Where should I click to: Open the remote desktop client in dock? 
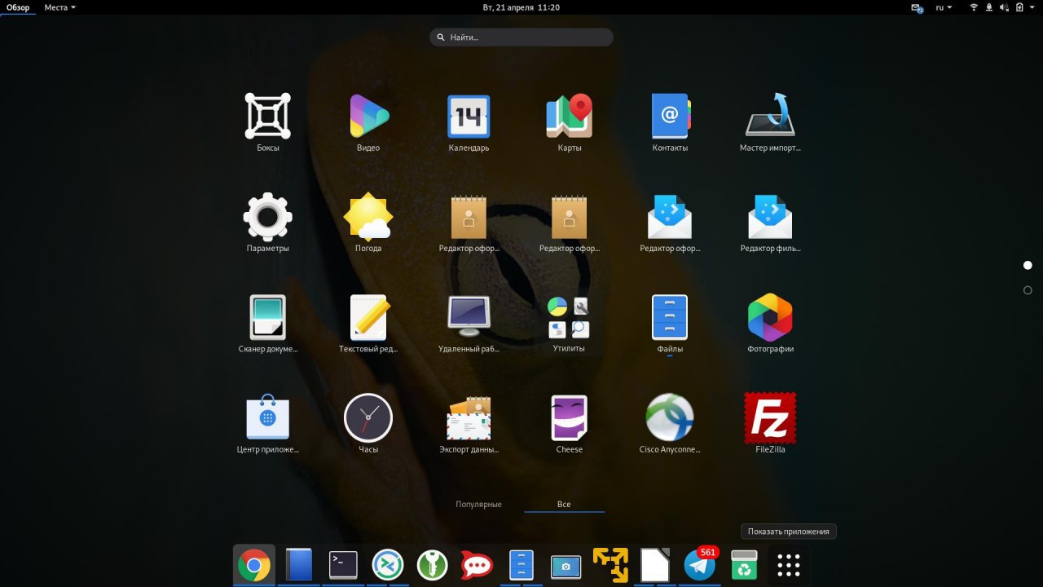click(388, 565)
